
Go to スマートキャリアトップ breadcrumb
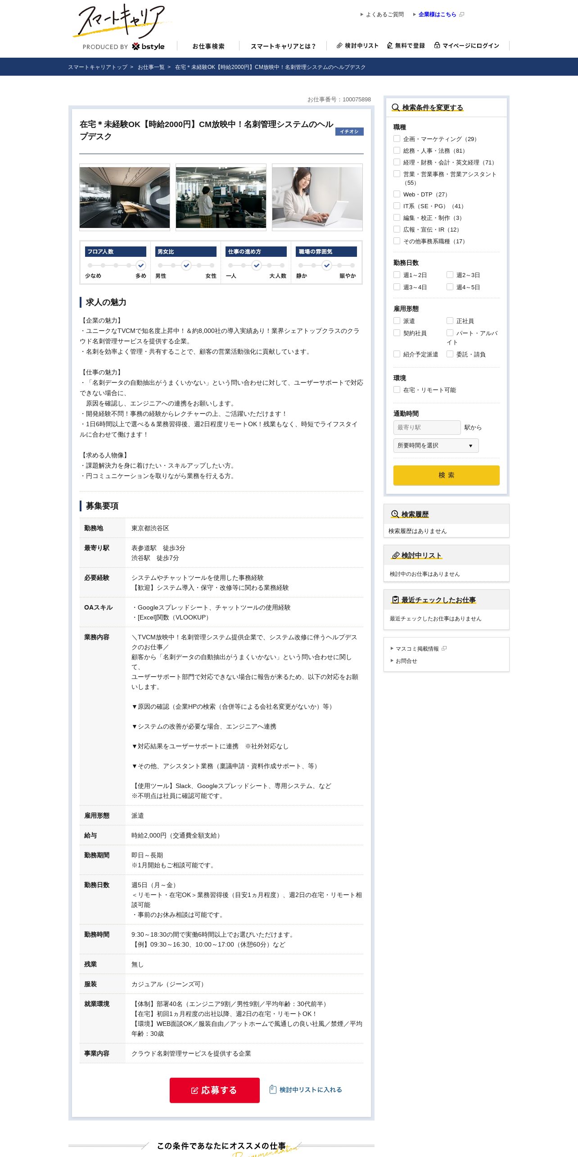click(98, 67)
